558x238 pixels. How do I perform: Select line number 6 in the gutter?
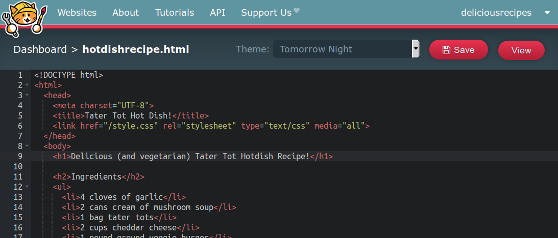pos(20,126)
